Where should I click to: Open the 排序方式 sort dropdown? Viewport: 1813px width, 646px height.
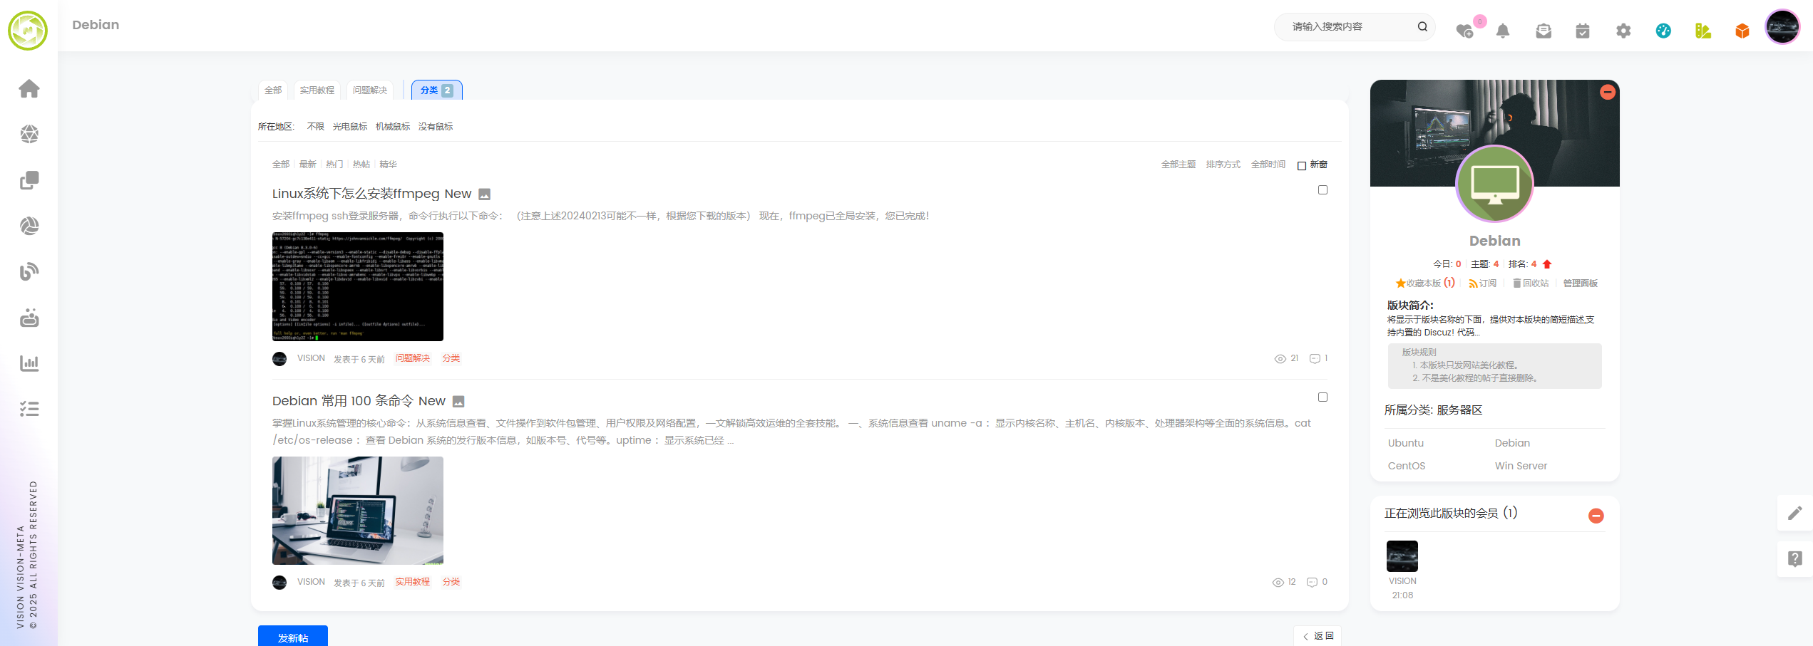coord(1223,165)
